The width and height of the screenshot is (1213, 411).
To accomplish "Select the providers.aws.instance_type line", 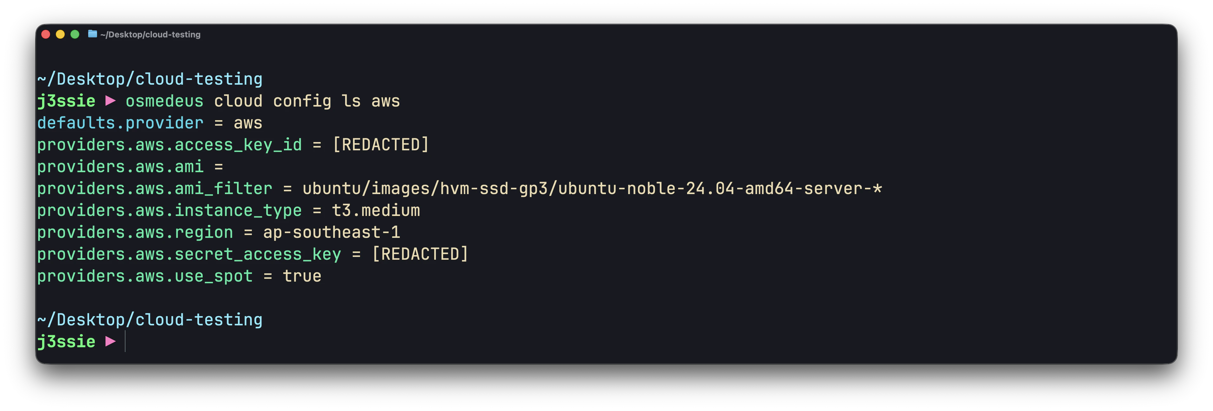I will [x=228, y=211].
